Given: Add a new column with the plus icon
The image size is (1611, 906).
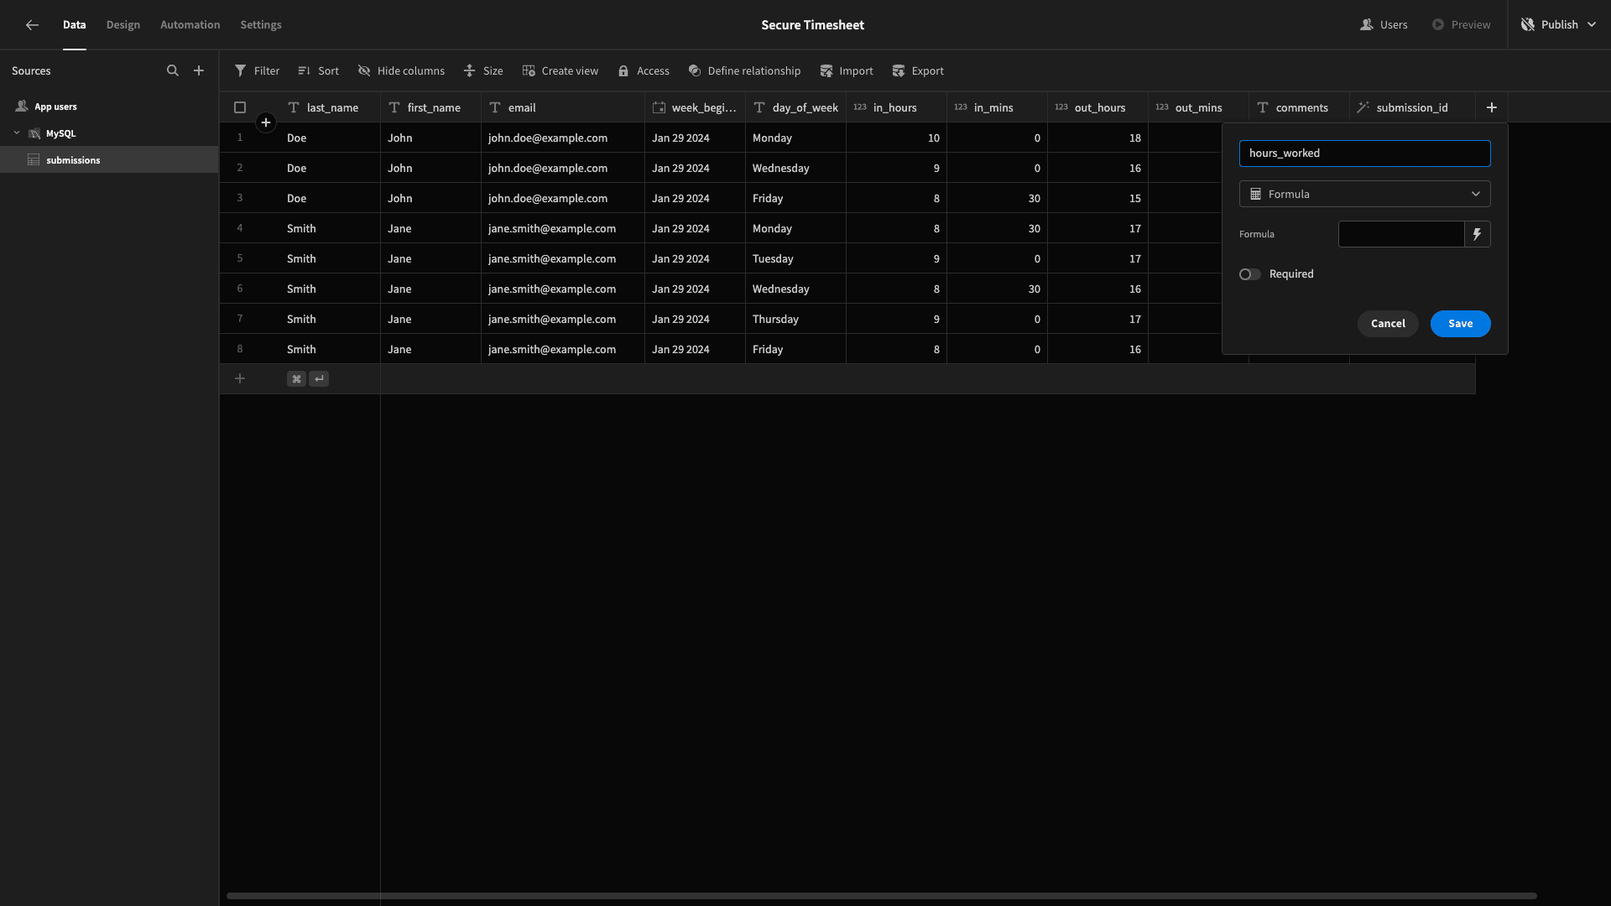Looking at the screenshot, I should pos(1492,107).
